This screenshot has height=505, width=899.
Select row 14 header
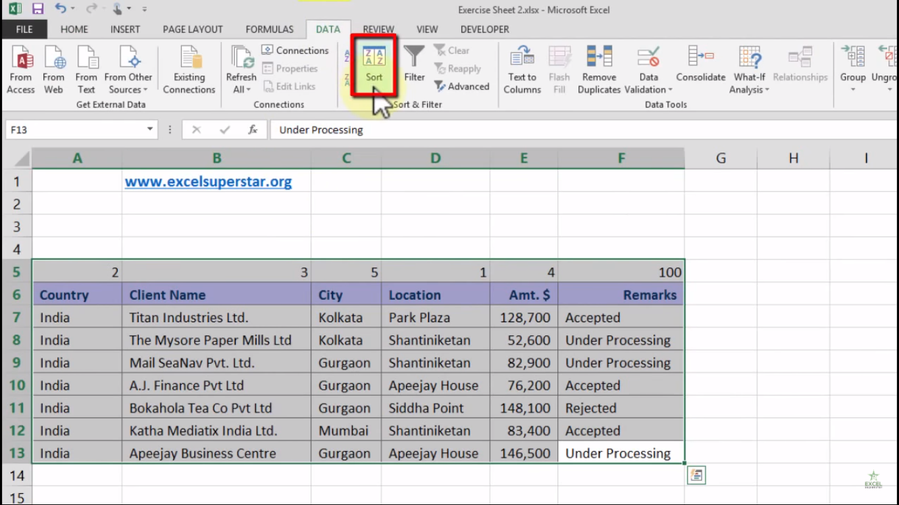click(16, 475)
